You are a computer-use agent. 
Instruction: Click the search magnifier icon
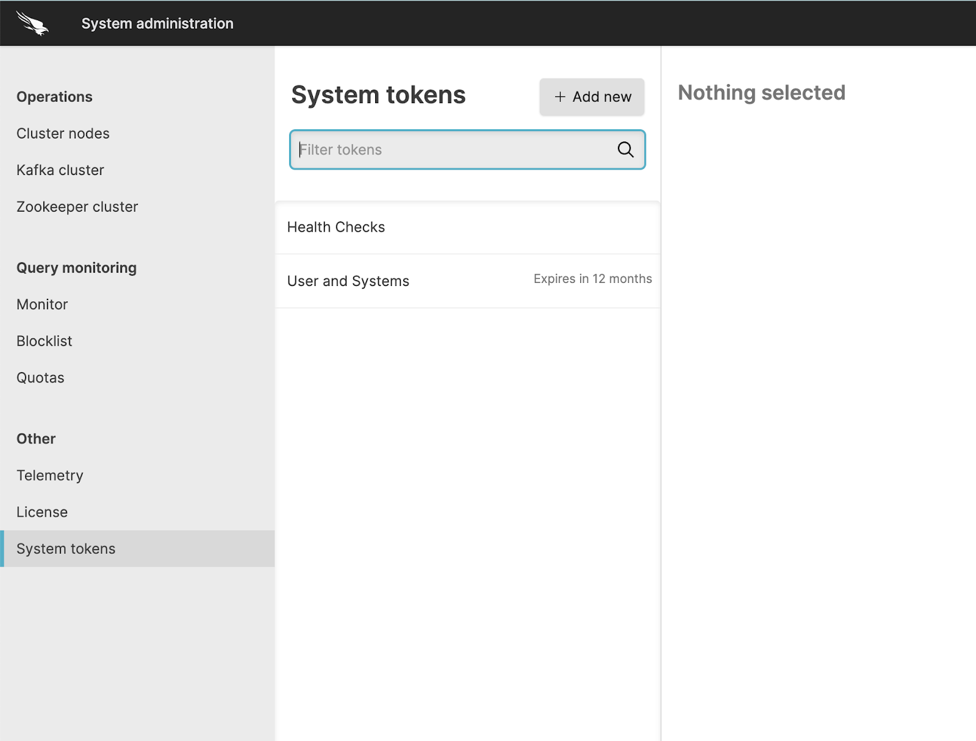625,149
